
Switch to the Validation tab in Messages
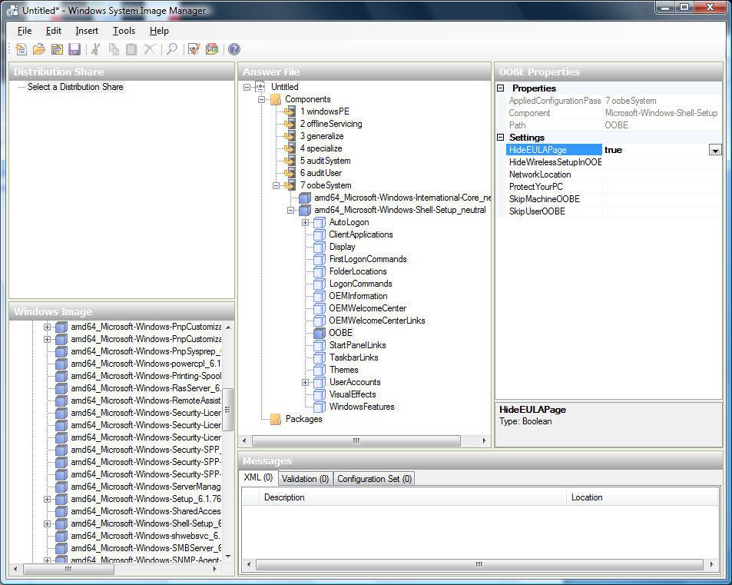(x=305, y=477)
